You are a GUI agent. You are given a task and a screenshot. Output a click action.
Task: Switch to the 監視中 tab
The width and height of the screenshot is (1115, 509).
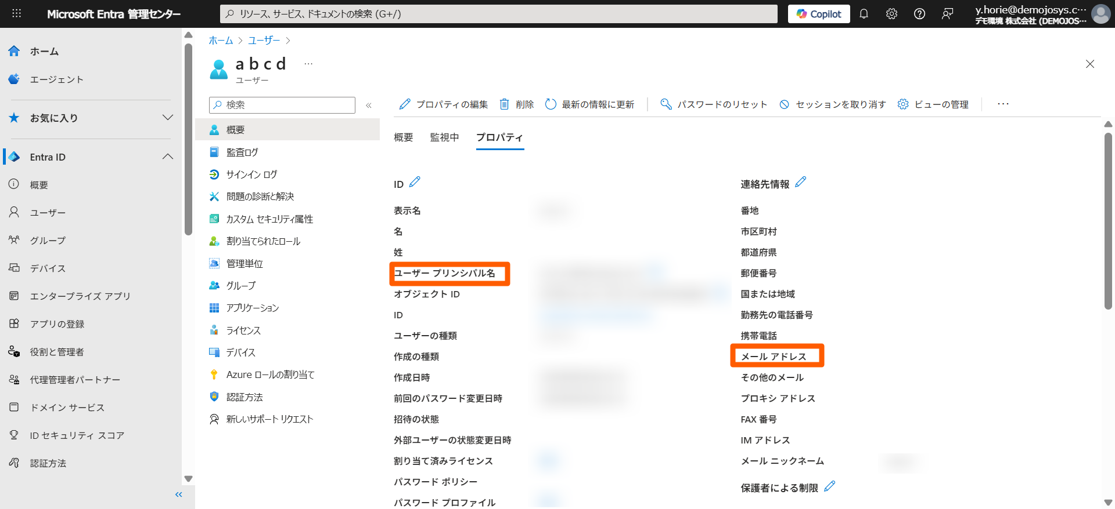[444, 137]
